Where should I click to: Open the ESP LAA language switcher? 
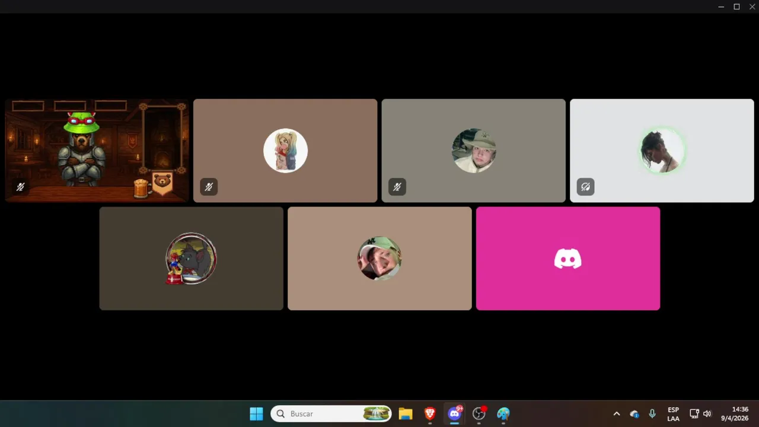[x=673, y=414]
